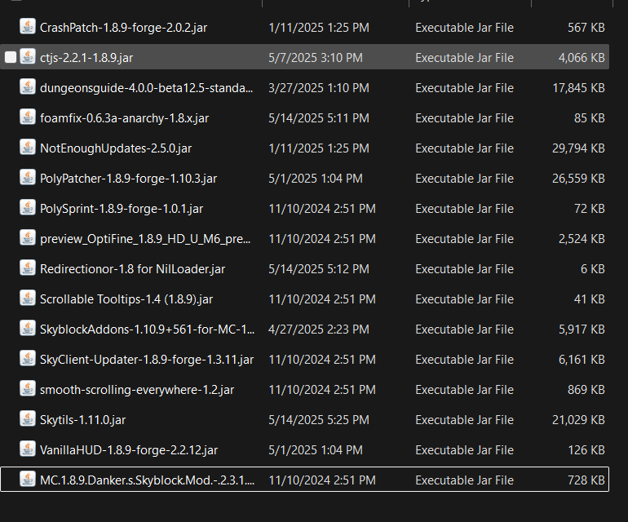Click the date 5/14/2025 5:25 PM

click(319, 420)
